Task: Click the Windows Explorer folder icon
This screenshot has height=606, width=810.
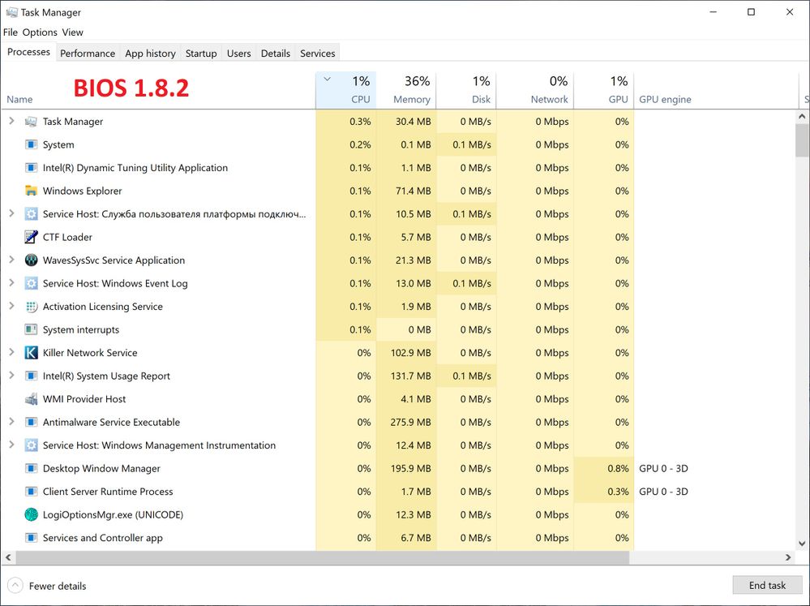Action: pyautogui.click(x=31, y=191)
